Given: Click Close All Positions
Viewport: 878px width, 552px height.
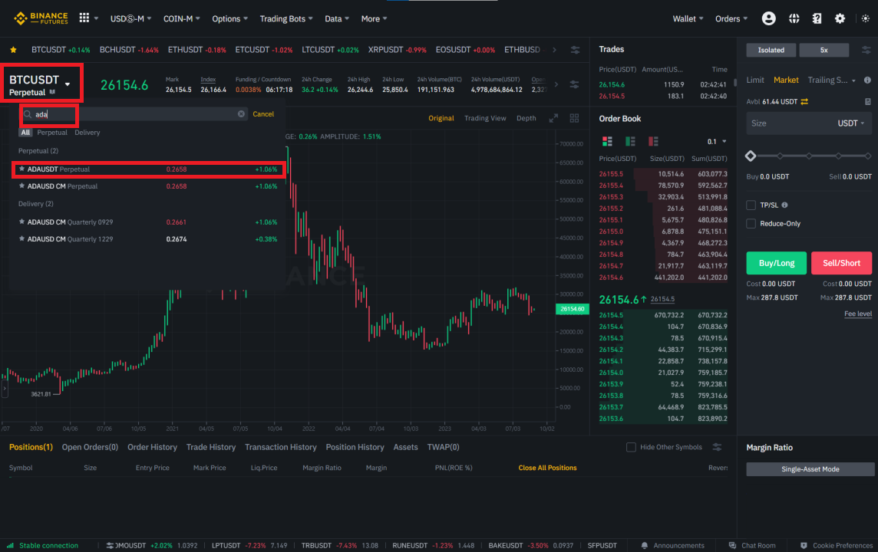Looking at the screenshot, I should (547, 468).
